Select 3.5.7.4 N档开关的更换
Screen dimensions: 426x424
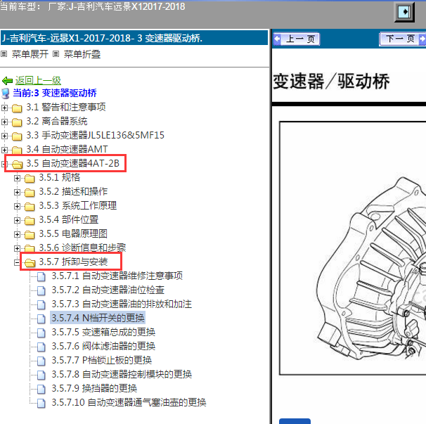click(98, 318)
